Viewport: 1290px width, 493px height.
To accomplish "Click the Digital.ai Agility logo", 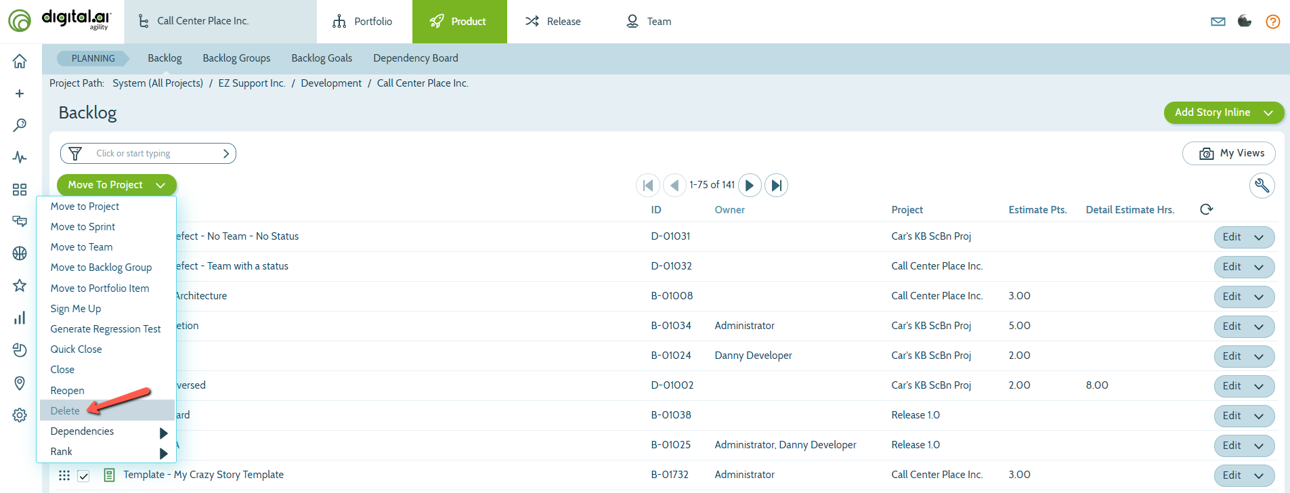I will (60, 20).
